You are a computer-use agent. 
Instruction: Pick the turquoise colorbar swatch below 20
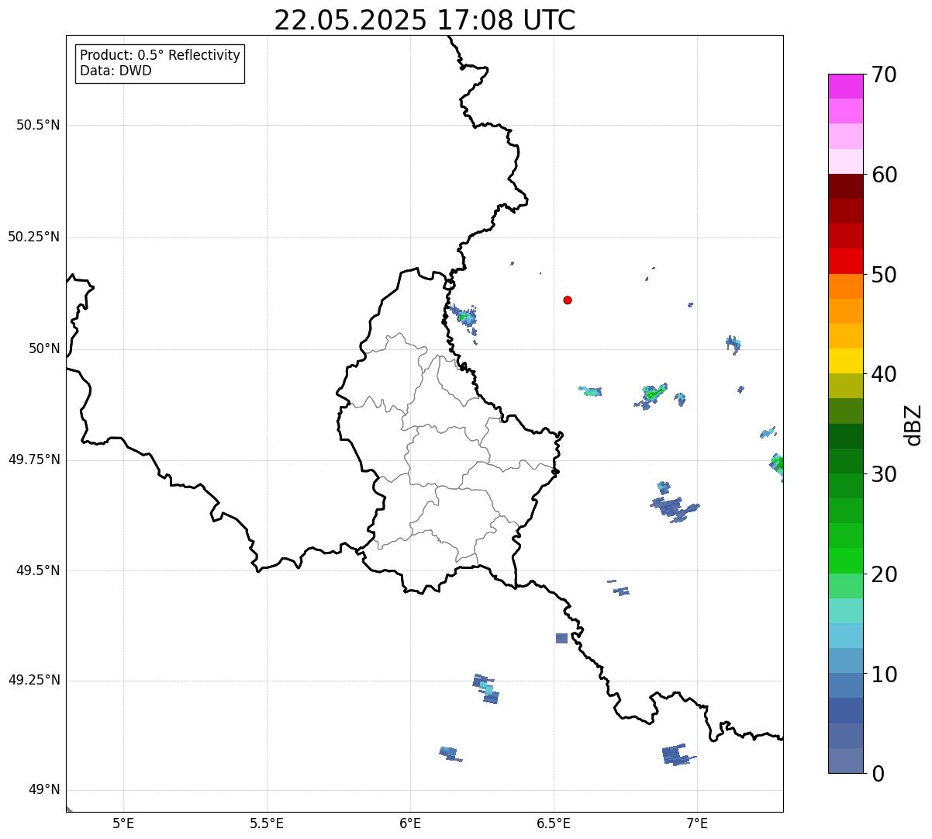pos(845,611)
